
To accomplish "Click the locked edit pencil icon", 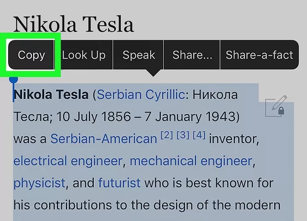I will tap(276, 106).
